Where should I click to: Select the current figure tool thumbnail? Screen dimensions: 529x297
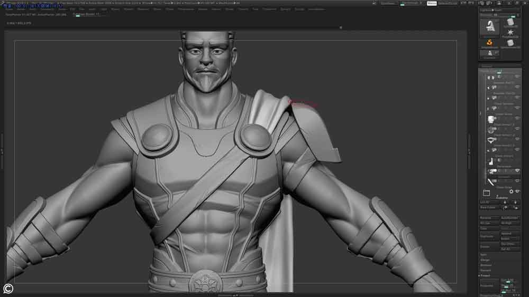coord(490,27)
